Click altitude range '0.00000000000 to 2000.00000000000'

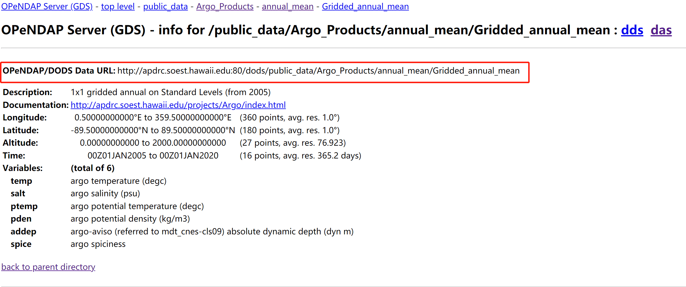pyautogui.click(x=153, y=143)
